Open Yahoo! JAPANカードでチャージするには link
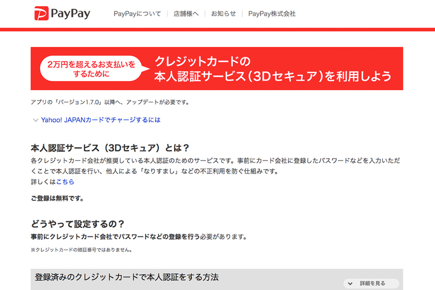This screenshot has height=290, width=435. coord(101,120)
